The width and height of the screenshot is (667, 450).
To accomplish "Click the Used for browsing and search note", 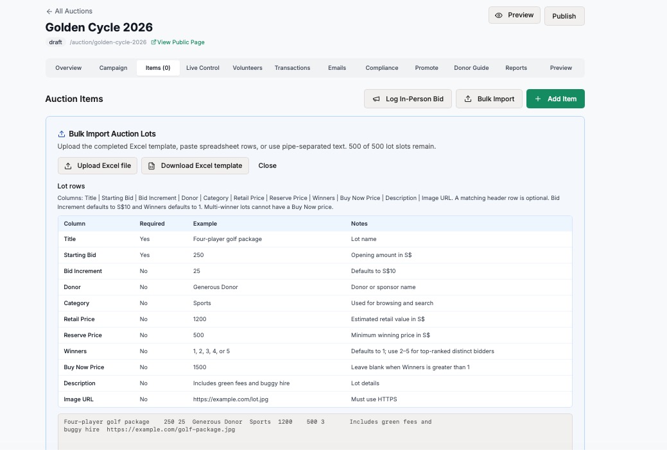I will click(x=392, y=303).
